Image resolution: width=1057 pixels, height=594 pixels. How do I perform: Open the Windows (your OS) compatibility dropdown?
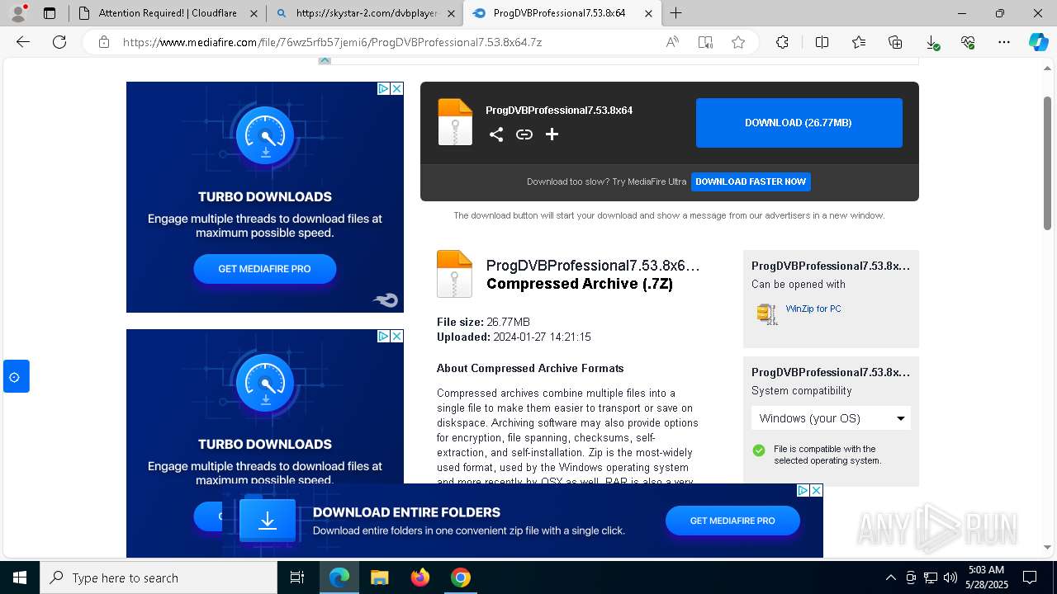[831, 418]
